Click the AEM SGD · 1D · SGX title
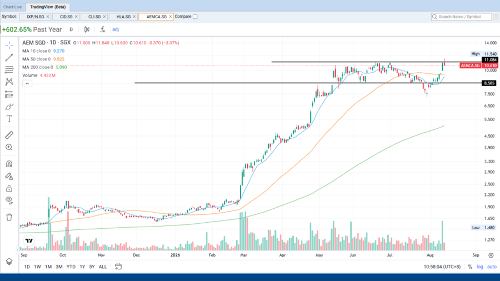This screenshot has width=500, height=281. click(x=47, y=43)
